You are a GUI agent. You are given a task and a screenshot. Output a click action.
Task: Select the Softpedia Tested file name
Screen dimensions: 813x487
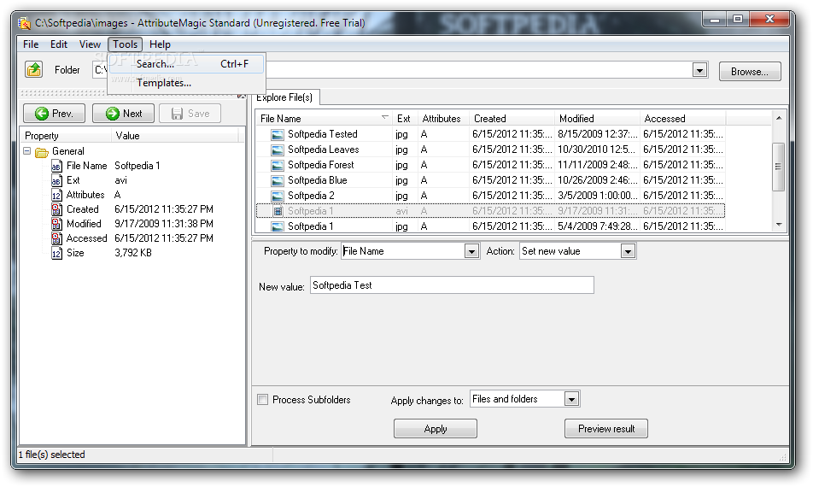[x=323, y=134]
